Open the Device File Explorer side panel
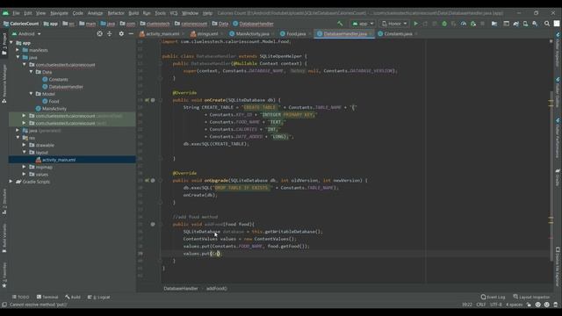The width and height of the screenshot is (562, 316). (x=558, y=266)
